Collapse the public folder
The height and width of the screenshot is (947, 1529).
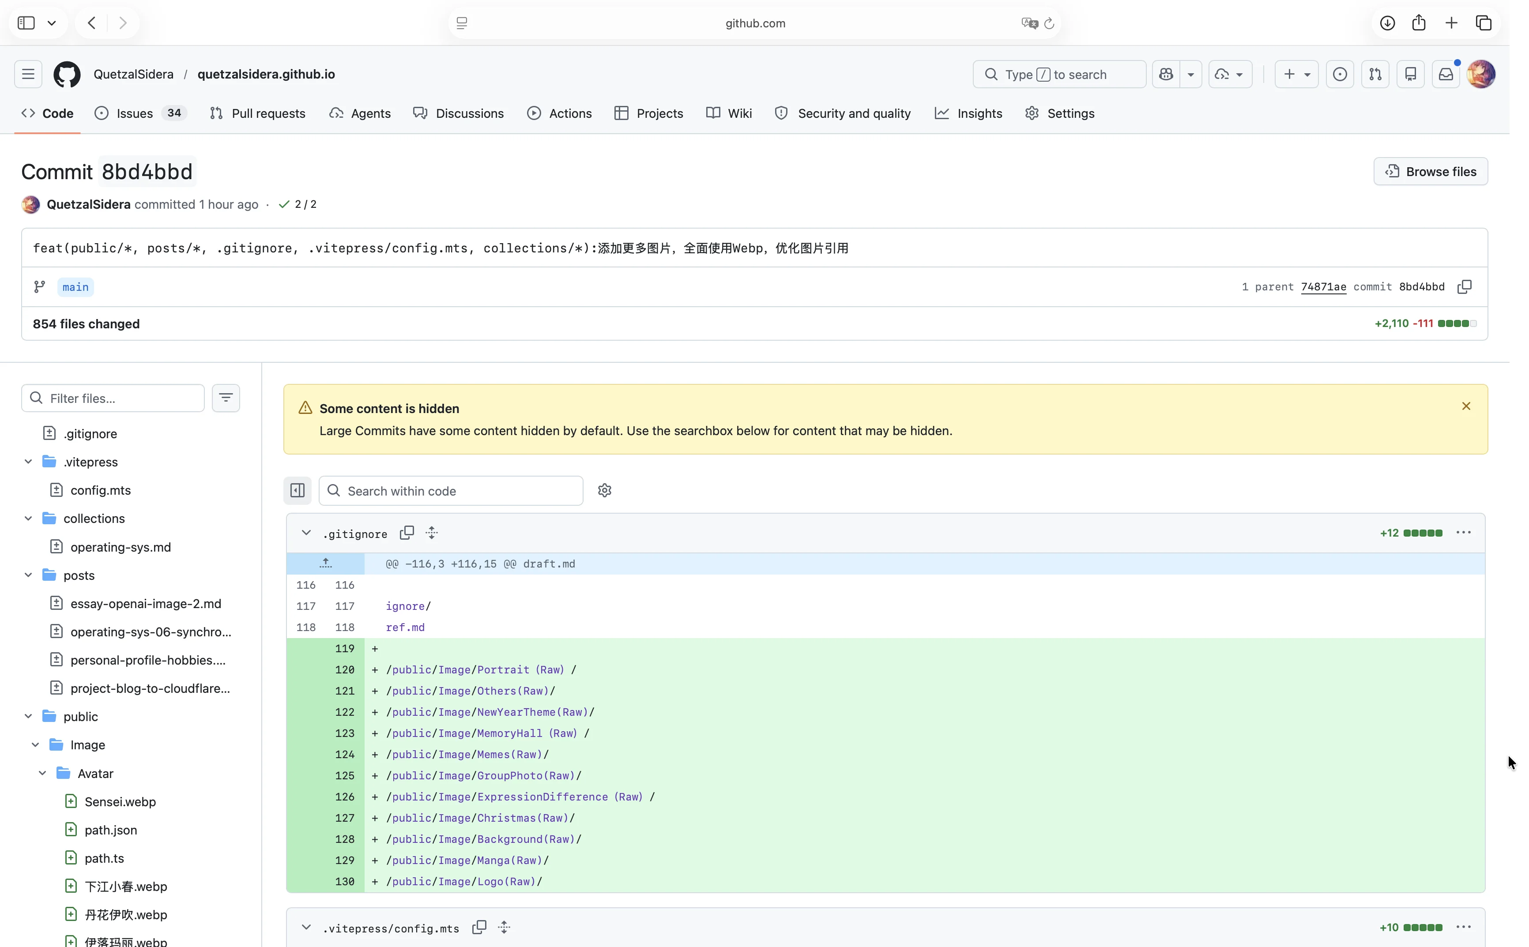(28, 716)
